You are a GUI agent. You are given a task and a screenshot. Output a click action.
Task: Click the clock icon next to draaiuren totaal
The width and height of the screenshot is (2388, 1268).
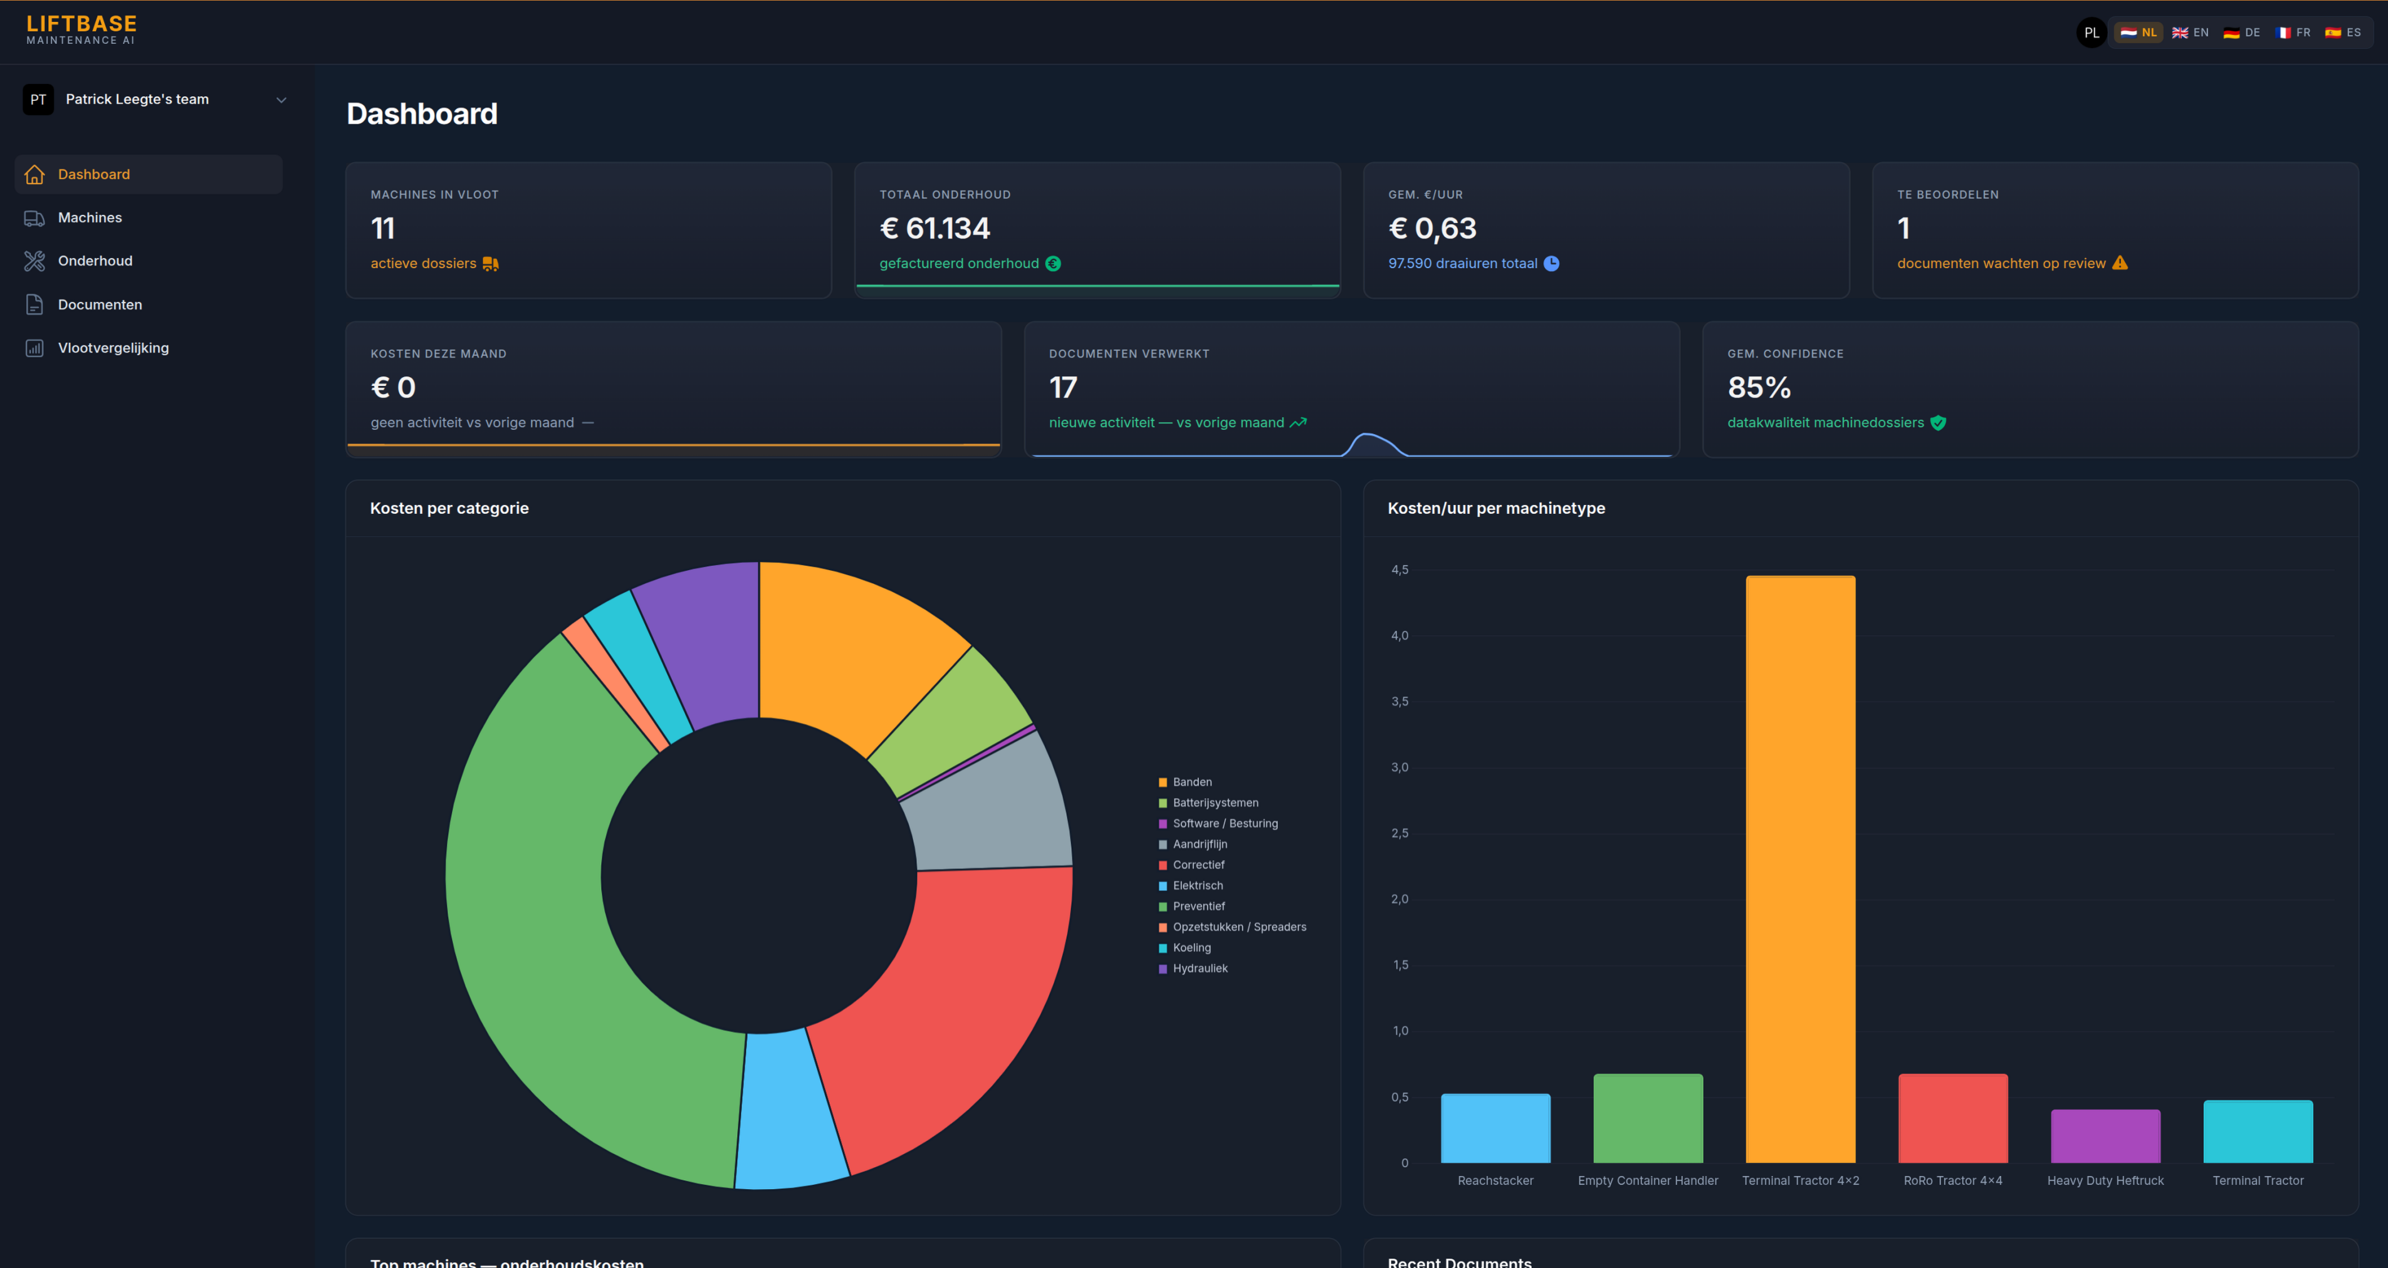point(1551,263)
